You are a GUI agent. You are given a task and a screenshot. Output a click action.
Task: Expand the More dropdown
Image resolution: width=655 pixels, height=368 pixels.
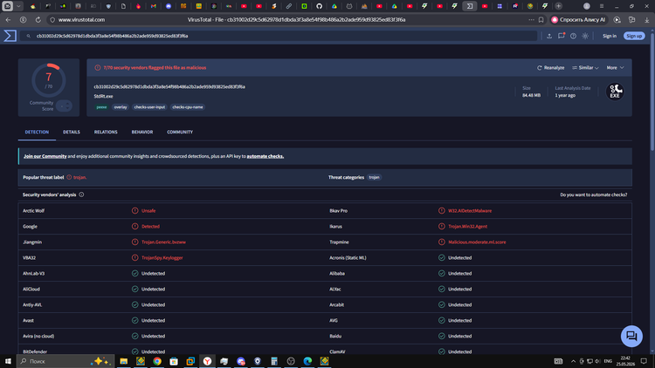click(x=615, y=68)
